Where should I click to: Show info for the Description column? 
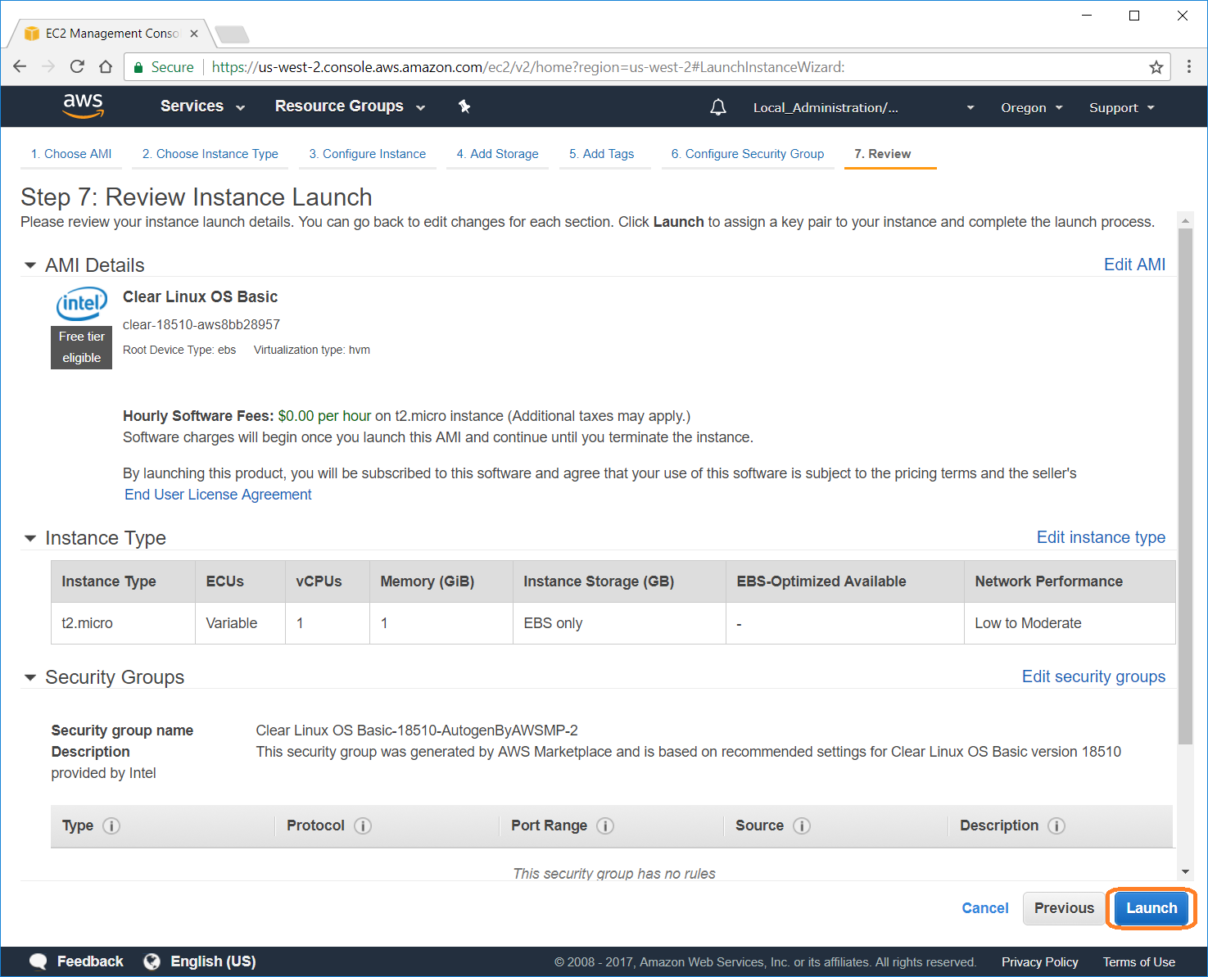point(1056,825)
